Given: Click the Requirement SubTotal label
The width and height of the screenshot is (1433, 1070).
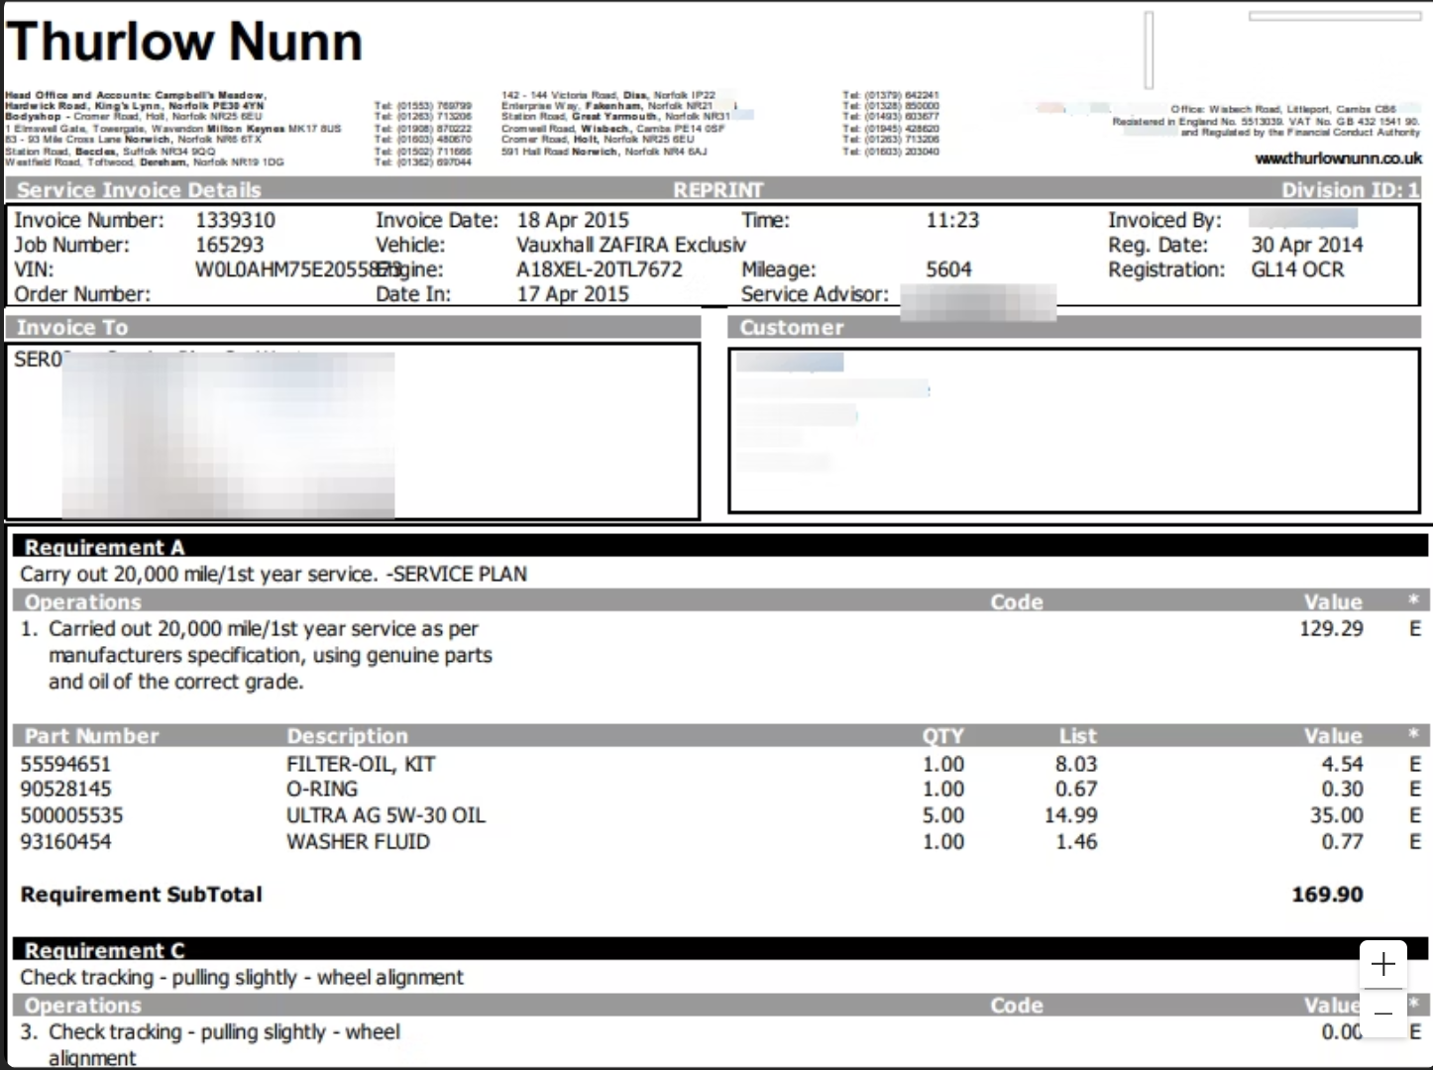Looking at the screenshot, I should (x=141, y=894).
